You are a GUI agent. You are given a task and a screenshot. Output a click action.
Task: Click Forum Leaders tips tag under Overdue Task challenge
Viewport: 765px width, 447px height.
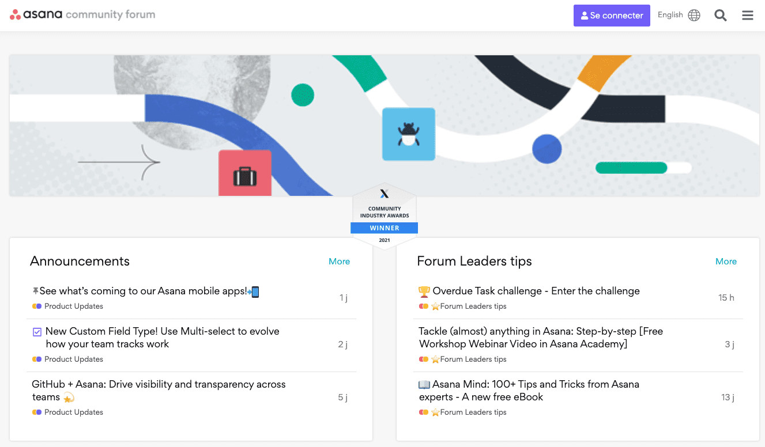[x=463, y=306]
